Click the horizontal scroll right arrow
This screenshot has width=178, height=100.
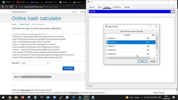click(x=154, y=58)
